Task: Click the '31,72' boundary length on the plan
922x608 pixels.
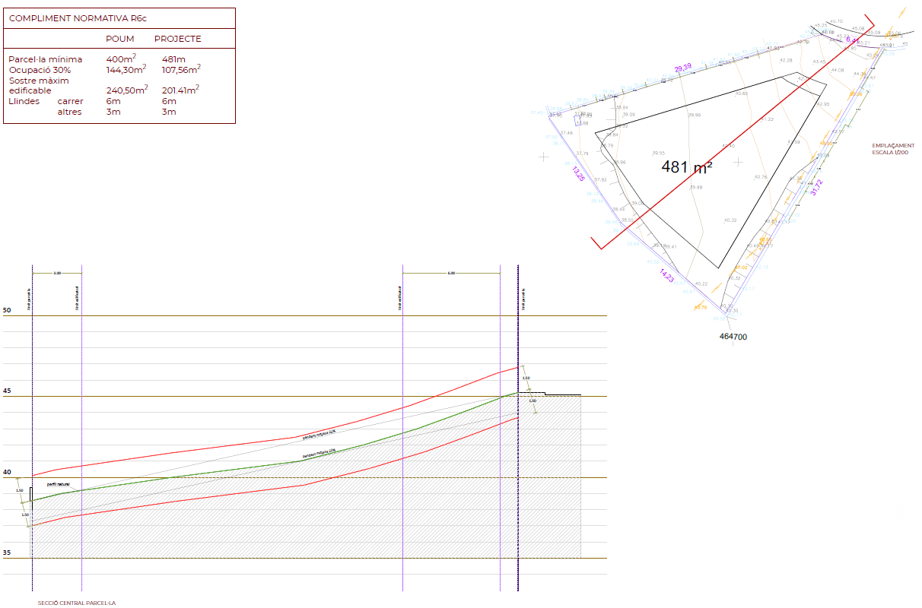Action: click(817, 187)
